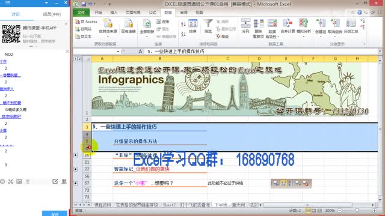The image size is (385, 216).
Task: Show outline level 2
Action: click(79, 59)
